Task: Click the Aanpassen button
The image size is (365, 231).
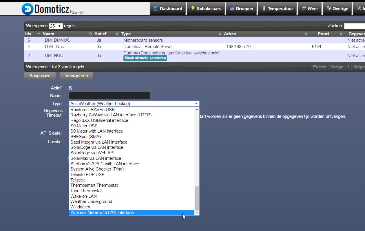Action: 40,76
